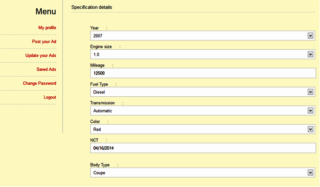Click the Mileage input field
Screen dimensions: 320x187
click(x=203, y=73)
